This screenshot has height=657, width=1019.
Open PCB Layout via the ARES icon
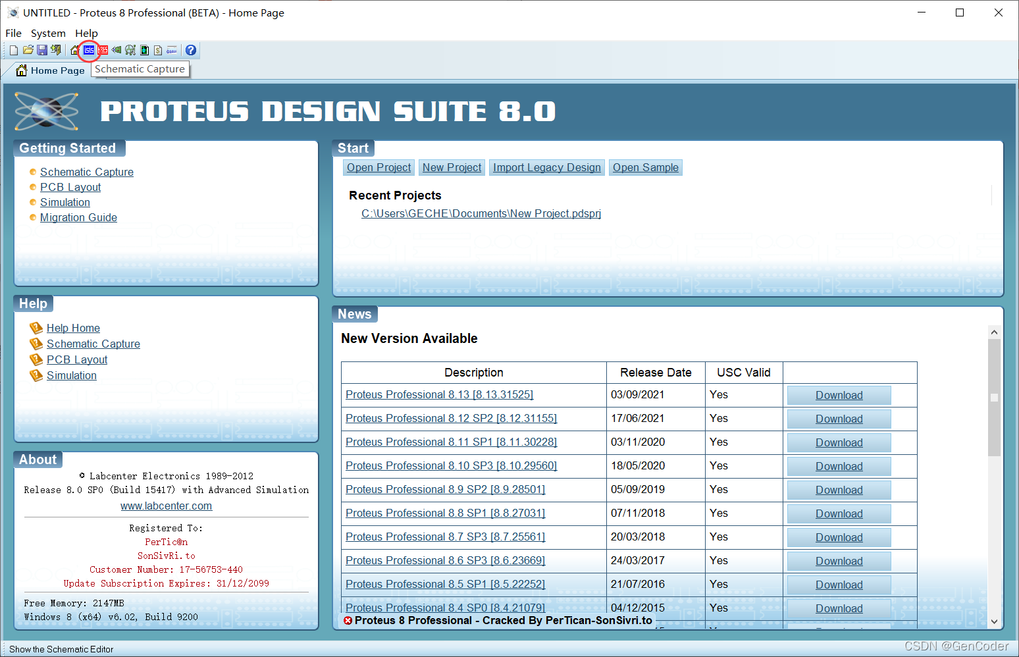(x=103, y=50)
